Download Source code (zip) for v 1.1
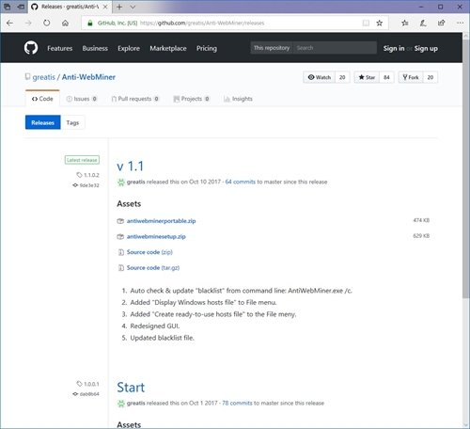Screen dimensions: 470x429 [x=149, y=252]
